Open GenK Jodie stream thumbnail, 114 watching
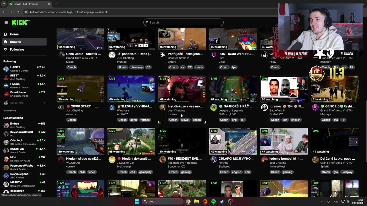This screenshot has width=367, height=206. point(81,39)
